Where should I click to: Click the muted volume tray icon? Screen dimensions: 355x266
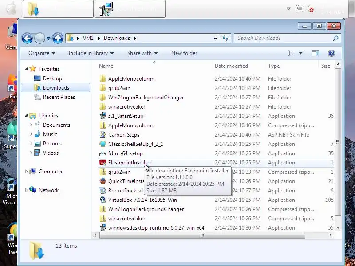[x=310, y=9]
